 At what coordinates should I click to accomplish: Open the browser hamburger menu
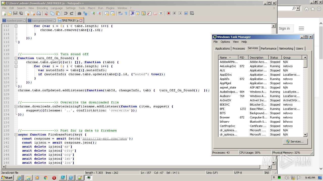click(301, 28)
